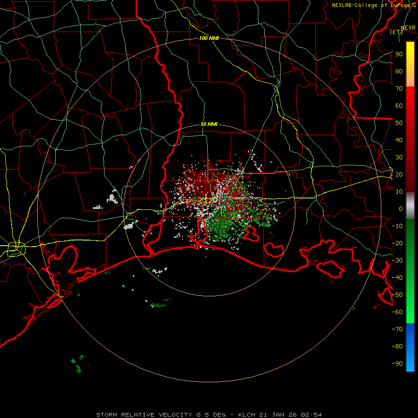Select the 0 value on the velocity scale
Viewport: 418px width, 418px height.
[401, 209]
